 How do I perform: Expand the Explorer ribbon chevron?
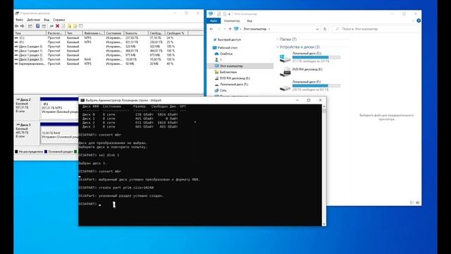(x=414, y=20)
